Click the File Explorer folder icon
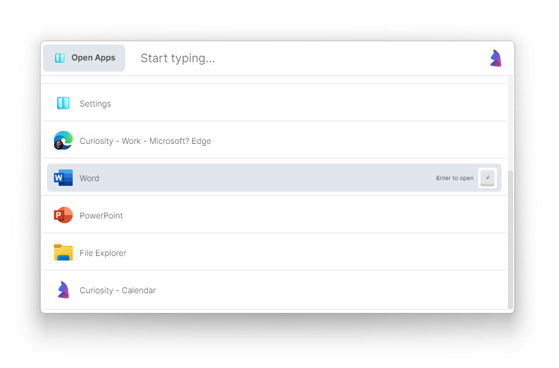The image size is (559, 368). 63,252
